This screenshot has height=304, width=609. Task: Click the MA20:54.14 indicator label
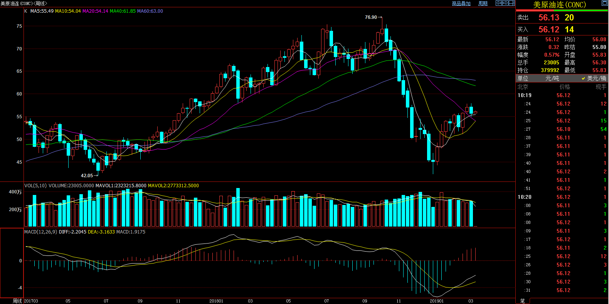tap(95, 11)
